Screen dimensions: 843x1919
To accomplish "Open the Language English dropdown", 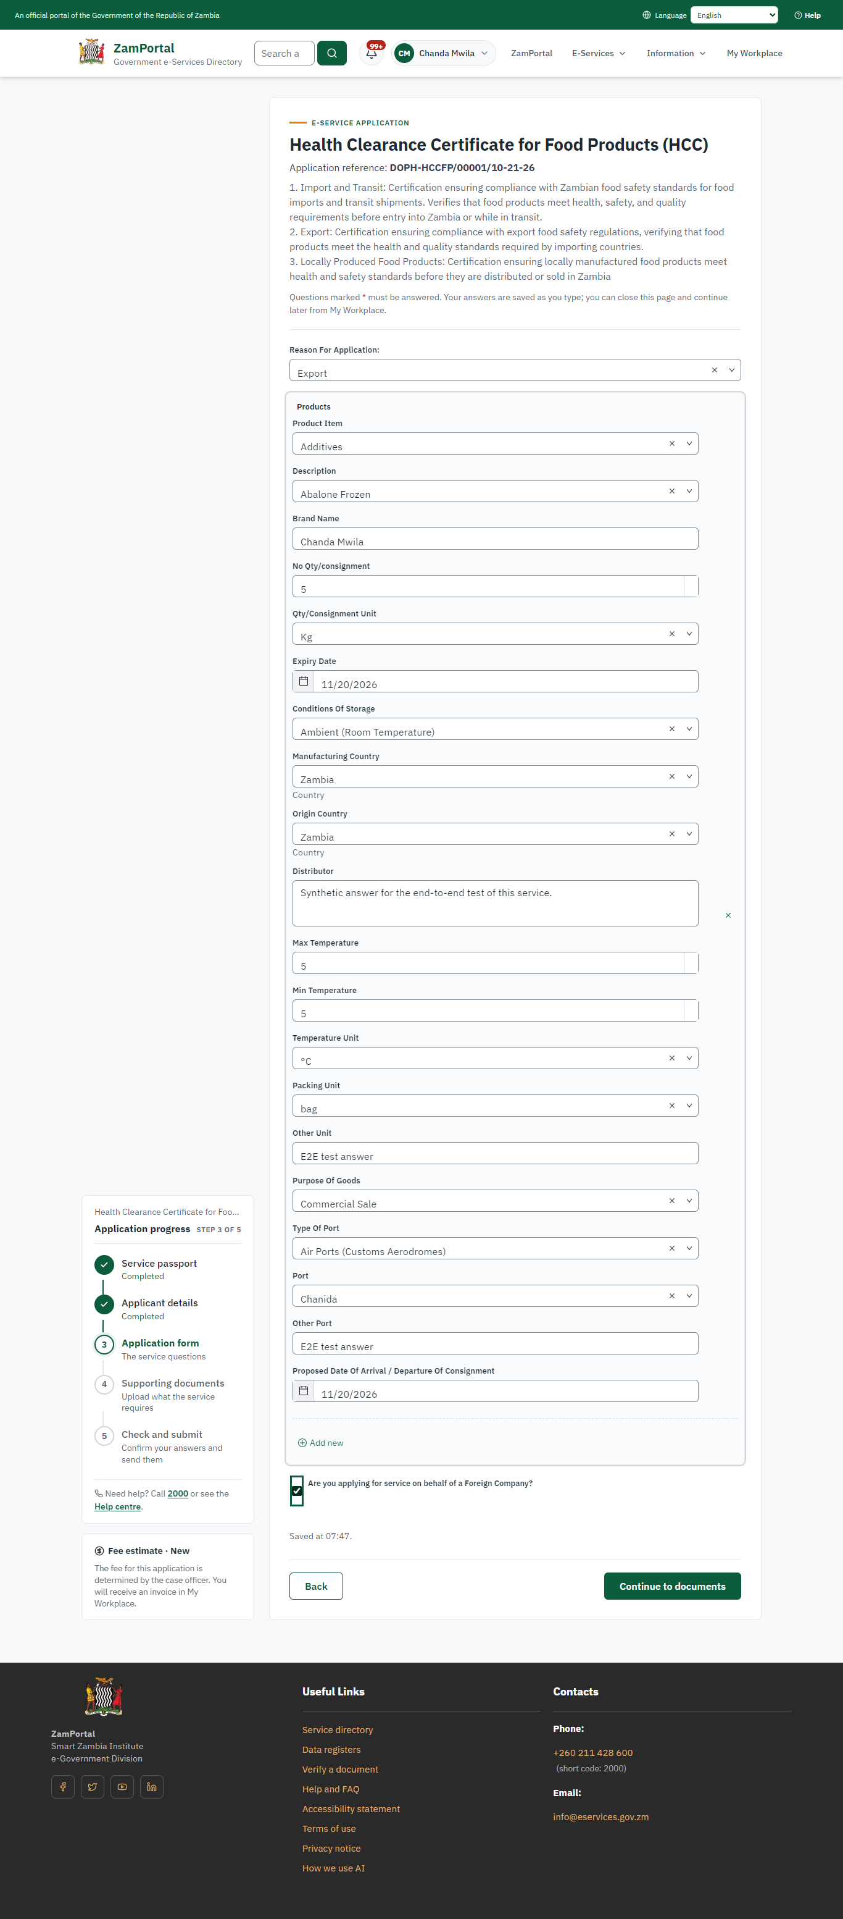I will (x=734, y=15).
